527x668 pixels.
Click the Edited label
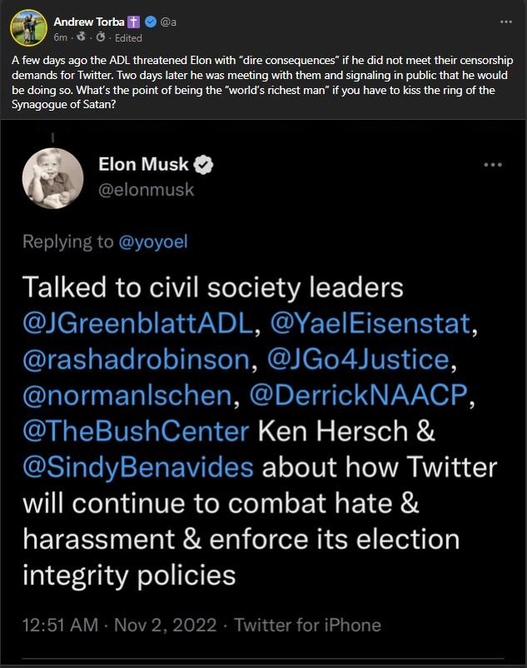[128, 38]
